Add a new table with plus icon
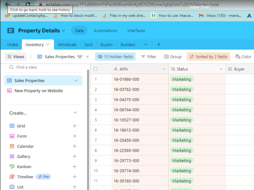Screen dimensions: 254x190 [x=159, y=44]
